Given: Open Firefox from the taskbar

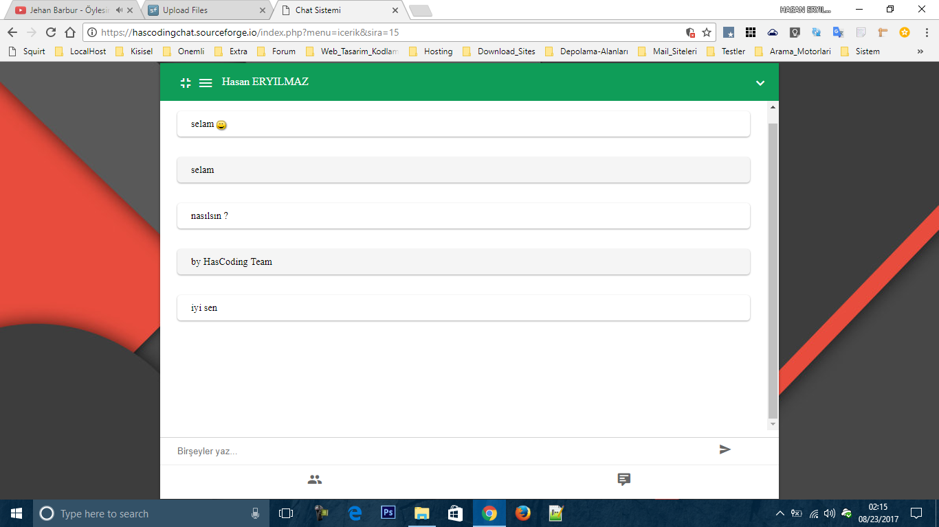Looking at the screenshot, I should pos(522,513).
